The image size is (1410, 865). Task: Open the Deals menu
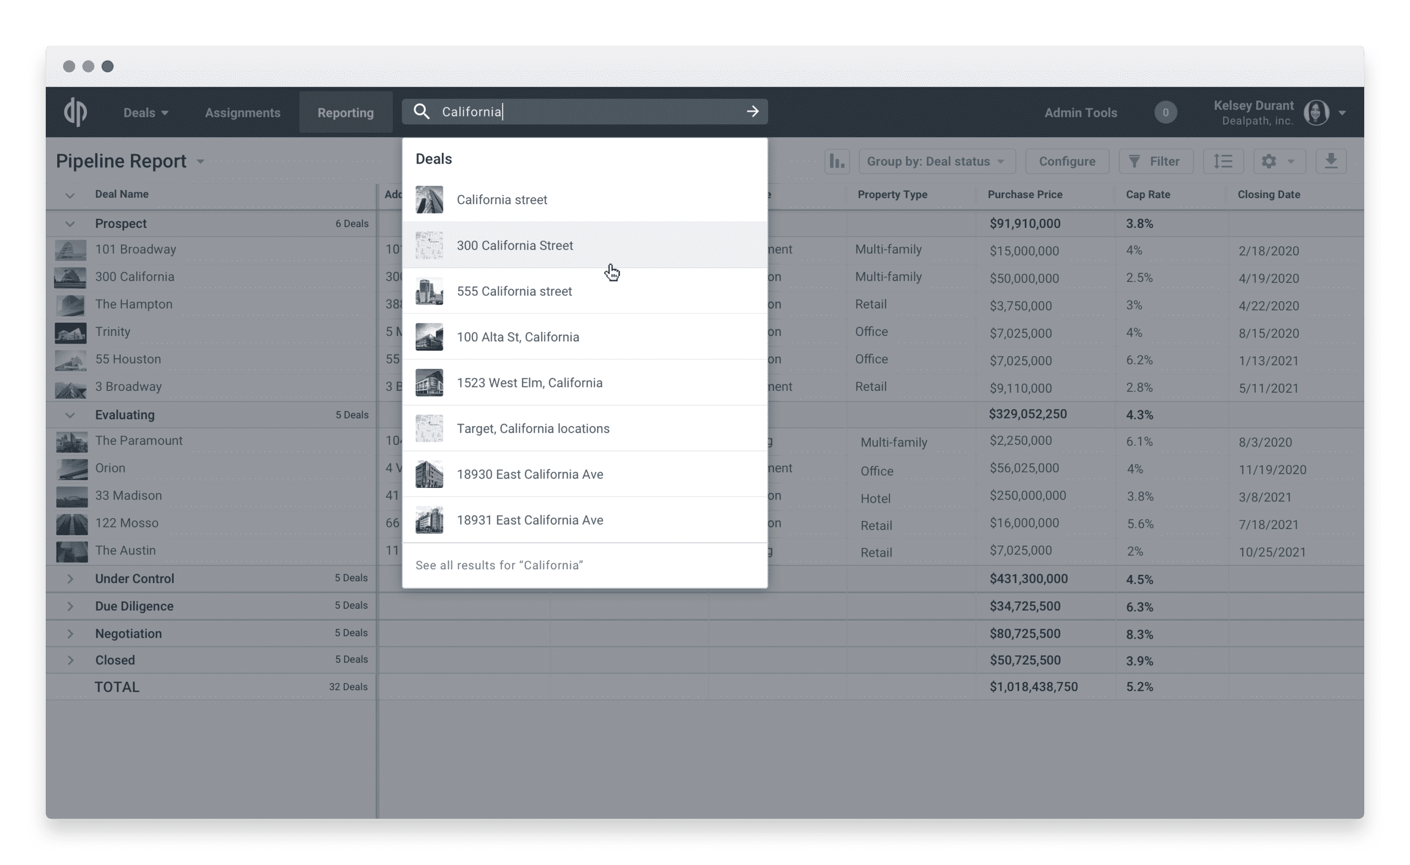145,113
